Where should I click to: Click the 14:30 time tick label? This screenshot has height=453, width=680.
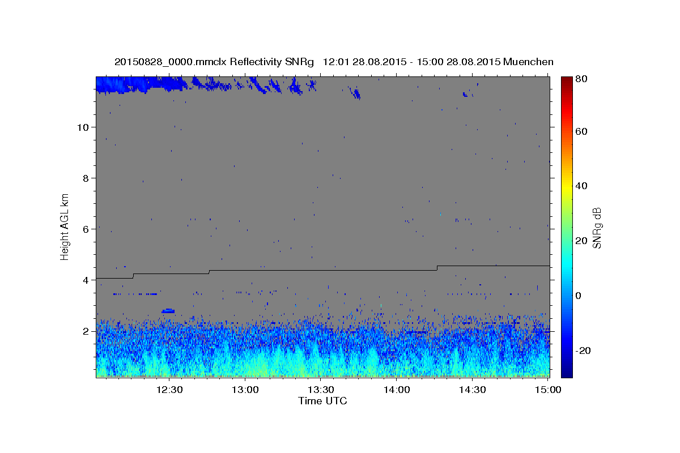[x=472, y=390]
